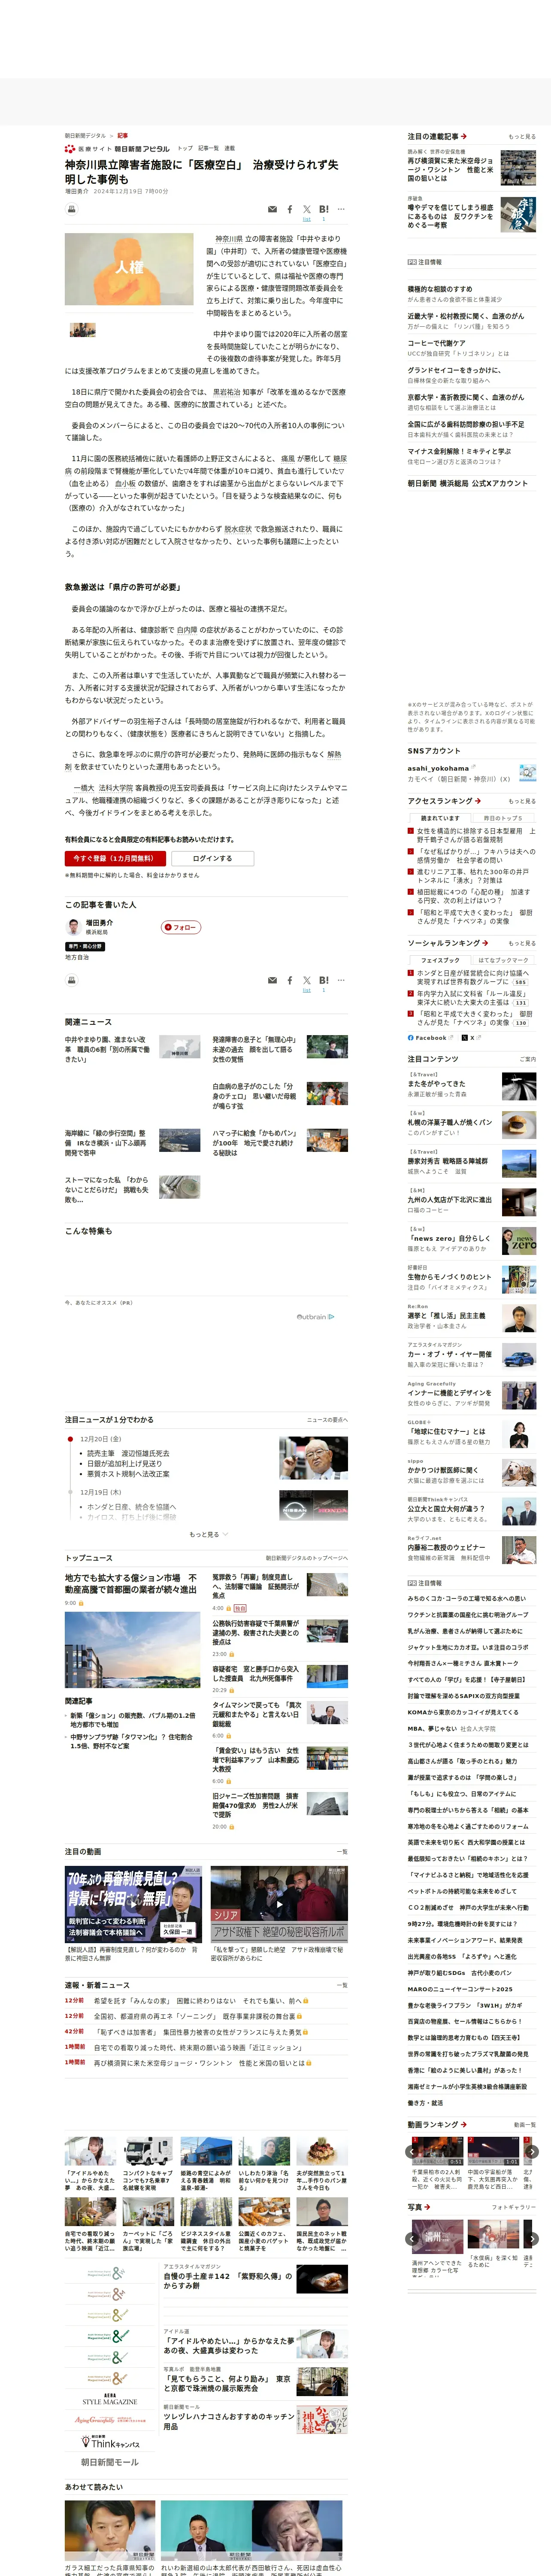Open 再び横須賀に来た米空母ジョージ・ワシントン series article
The image size is (551, 2576).
pos(451,169)
